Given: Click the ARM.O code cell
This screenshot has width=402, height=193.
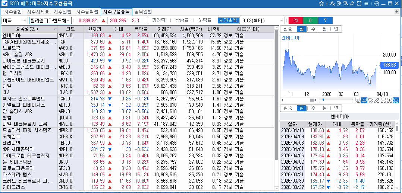Looking at the screenshot, I should [x=71, y=112].
